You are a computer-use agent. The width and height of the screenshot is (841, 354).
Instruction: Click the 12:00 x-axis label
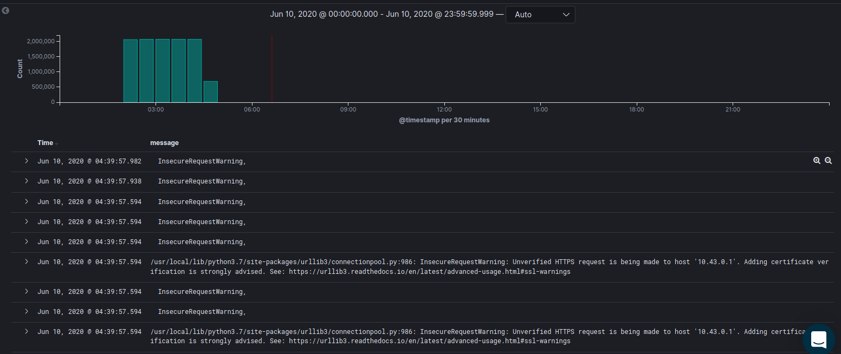pyautogui.click(x=444, y=110)
